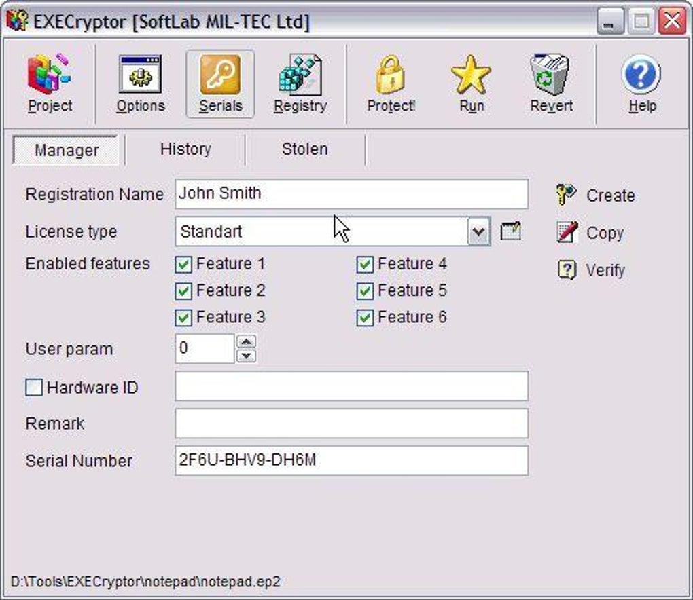Open Help via question mark icon

[x=641, y=74]
